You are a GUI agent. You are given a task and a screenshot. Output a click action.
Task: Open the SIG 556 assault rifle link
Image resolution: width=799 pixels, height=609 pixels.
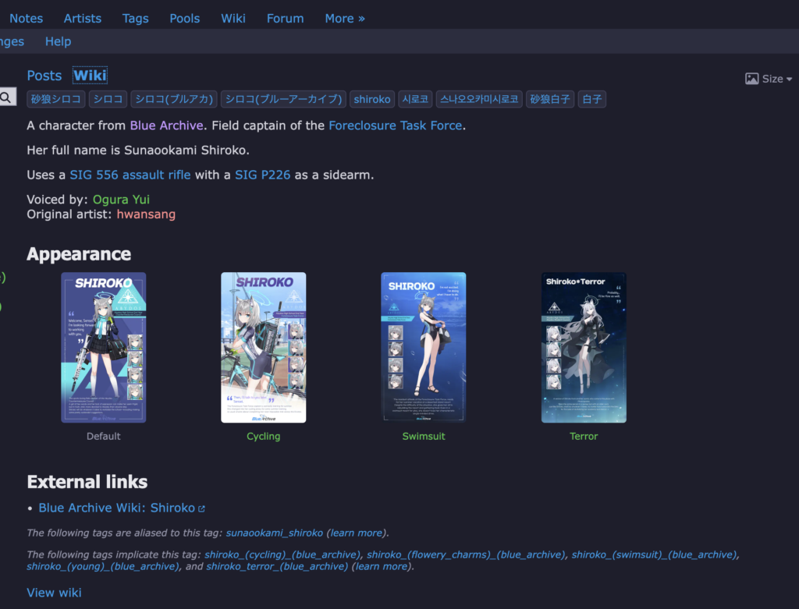[x=130, y=175]
